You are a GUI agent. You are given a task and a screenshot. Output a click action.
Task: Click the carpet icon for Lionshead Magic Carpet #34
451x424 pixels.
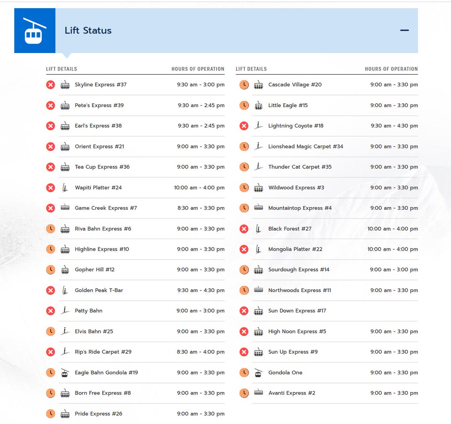tap(259, 146)
